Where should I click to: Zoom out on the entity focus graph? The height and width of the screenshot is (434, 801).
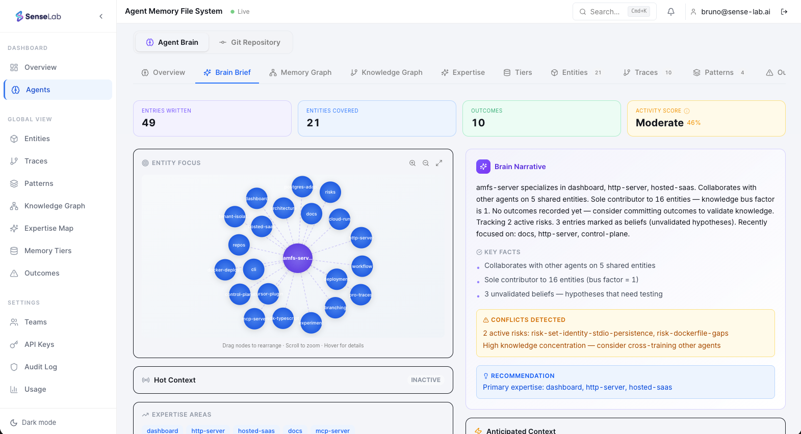pyautogui.click(x=426, y=163)
